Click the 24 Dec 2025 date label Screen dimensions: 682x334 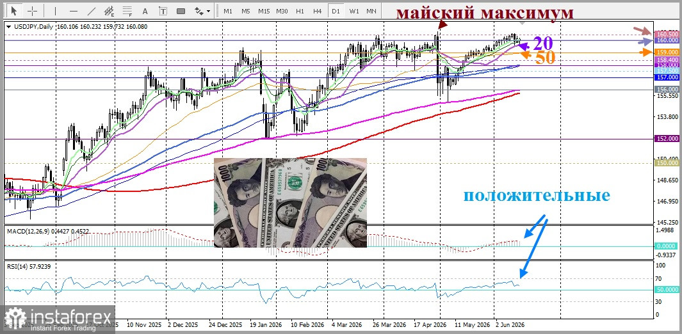point(225,325)
